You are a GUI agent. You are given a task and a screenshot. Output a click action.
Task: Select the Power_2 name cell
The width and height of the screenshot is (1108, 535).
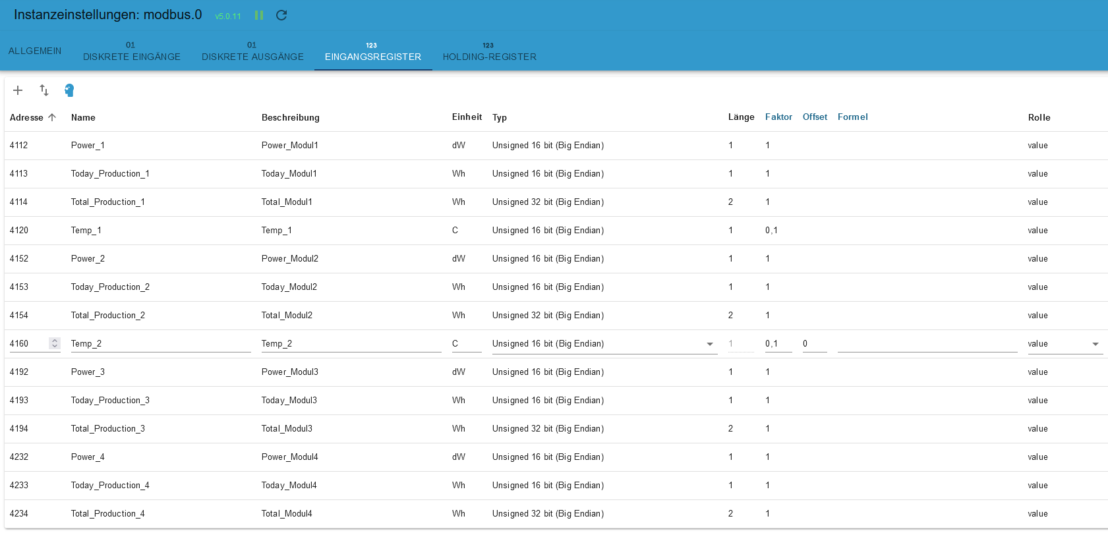pyautogui.click(x=88, y=258)
